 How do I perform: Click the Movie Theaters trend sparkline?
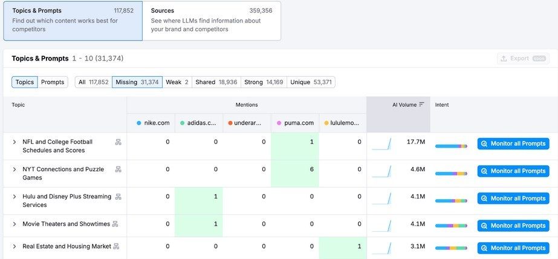click(381, 226)
